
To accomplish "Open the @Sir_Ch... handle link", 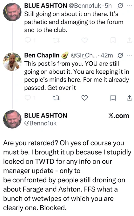I will (x=84, y=55).
